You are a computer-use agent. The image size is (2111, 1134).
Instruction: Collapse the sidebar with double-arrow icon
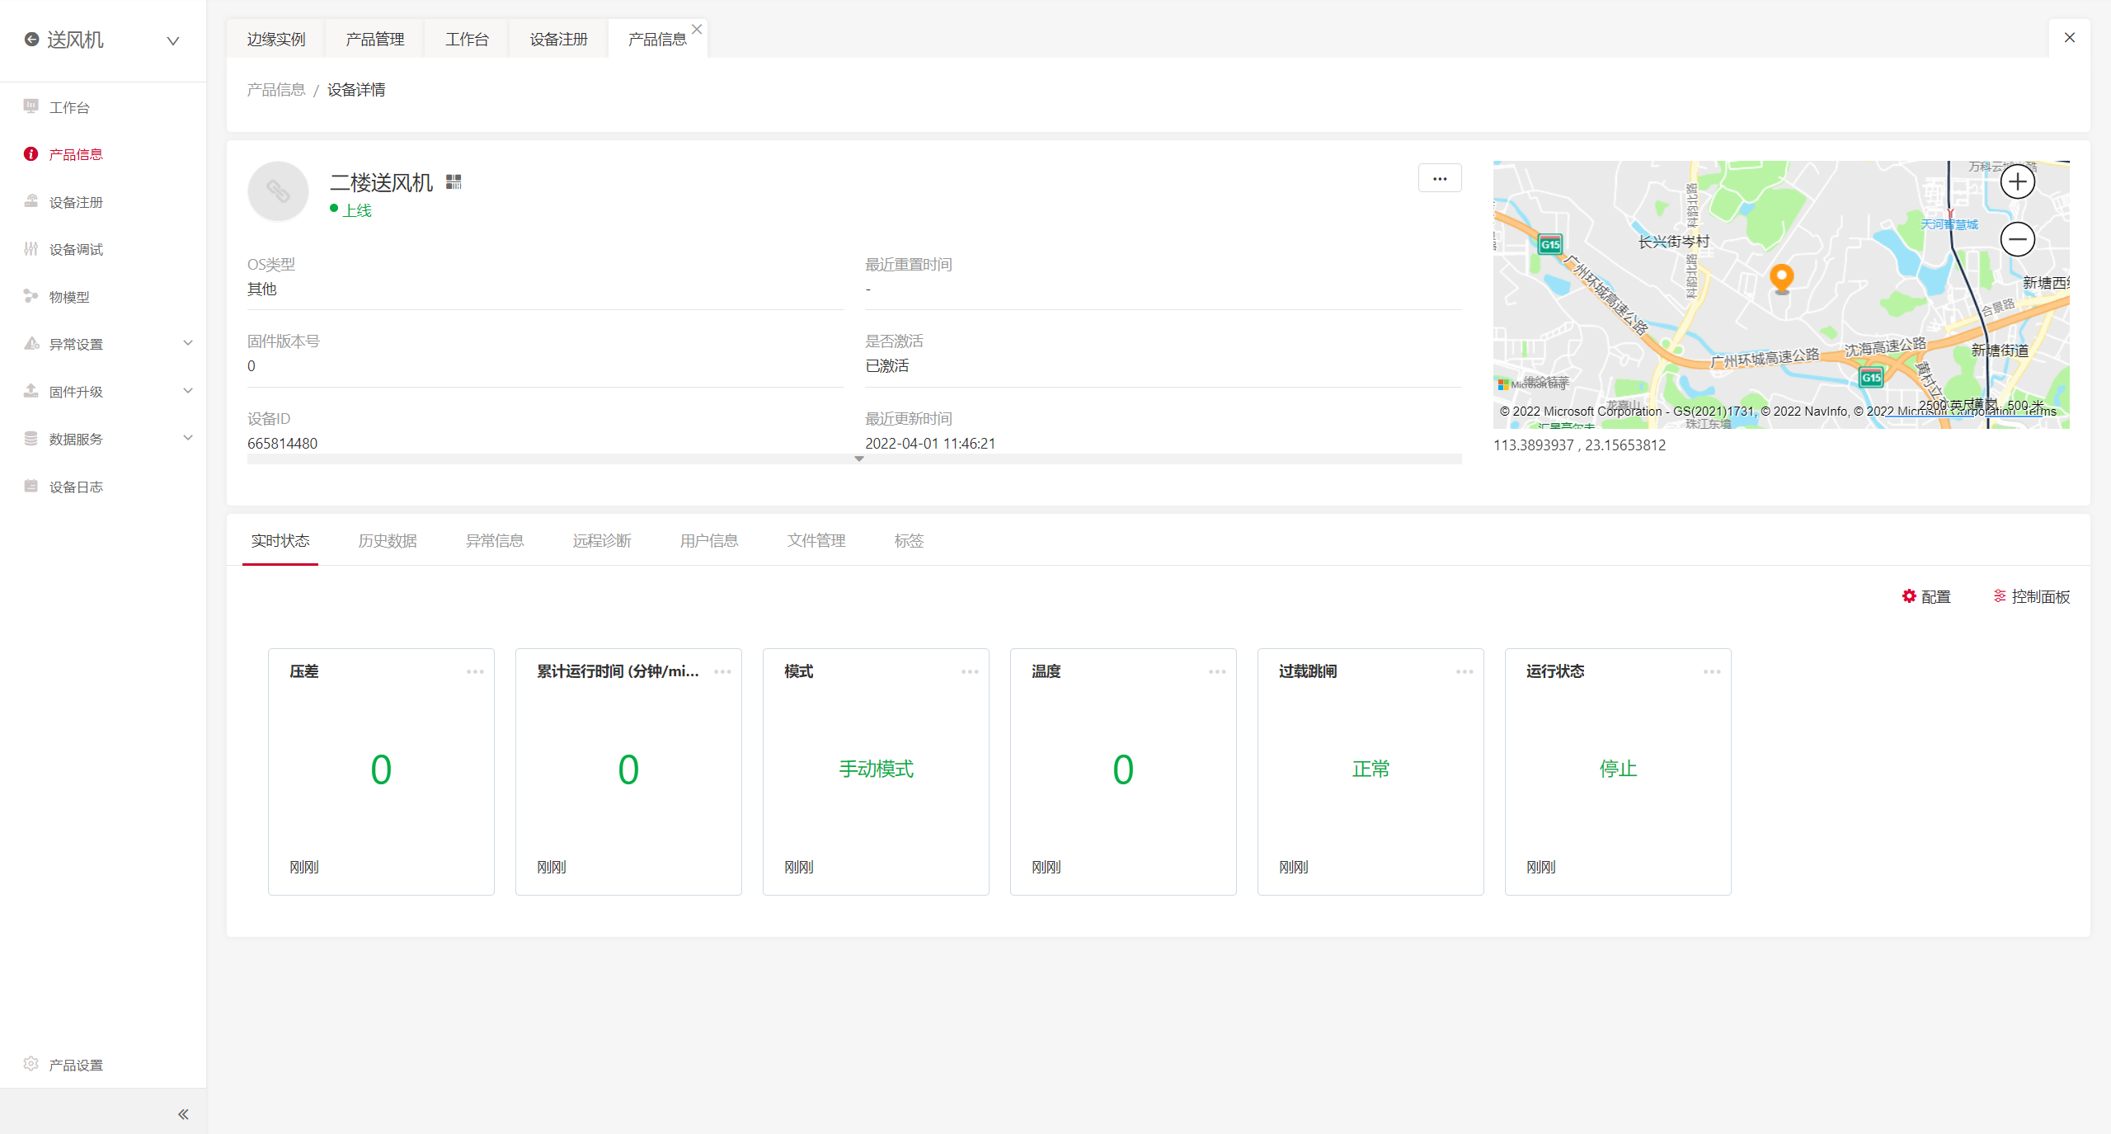[183, 1114]
